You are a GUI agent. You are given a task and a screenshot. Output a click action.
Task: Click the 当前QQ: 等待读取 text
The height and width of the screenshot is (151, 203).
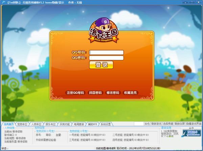[x=13, y=132]
